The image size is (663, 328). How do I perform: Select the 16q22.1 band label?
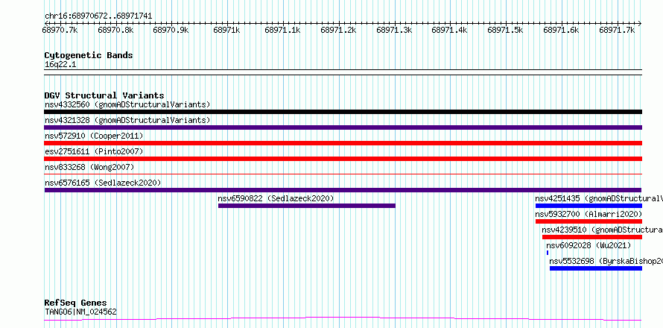60,65
